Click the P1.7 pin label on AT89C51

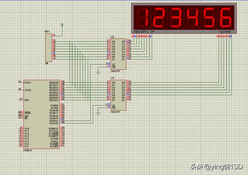coord(27,147)
